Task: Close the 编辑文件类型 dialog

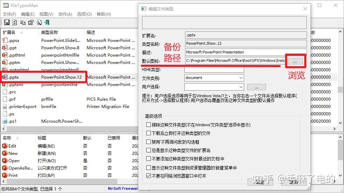Action: (x=305, y=9)
